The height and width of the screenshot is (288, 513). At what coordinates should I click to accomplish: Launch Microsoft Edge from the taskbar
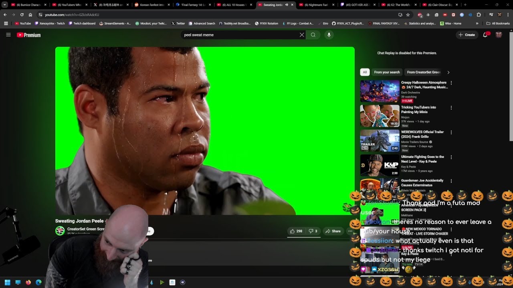(38, 282)
